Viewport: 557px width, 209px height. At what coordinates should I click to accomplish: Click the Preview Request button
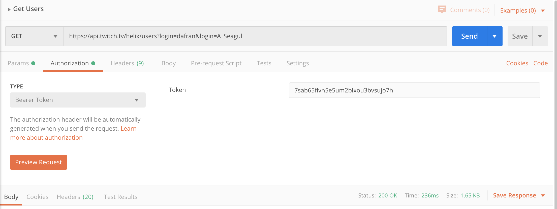click(39, 162)
